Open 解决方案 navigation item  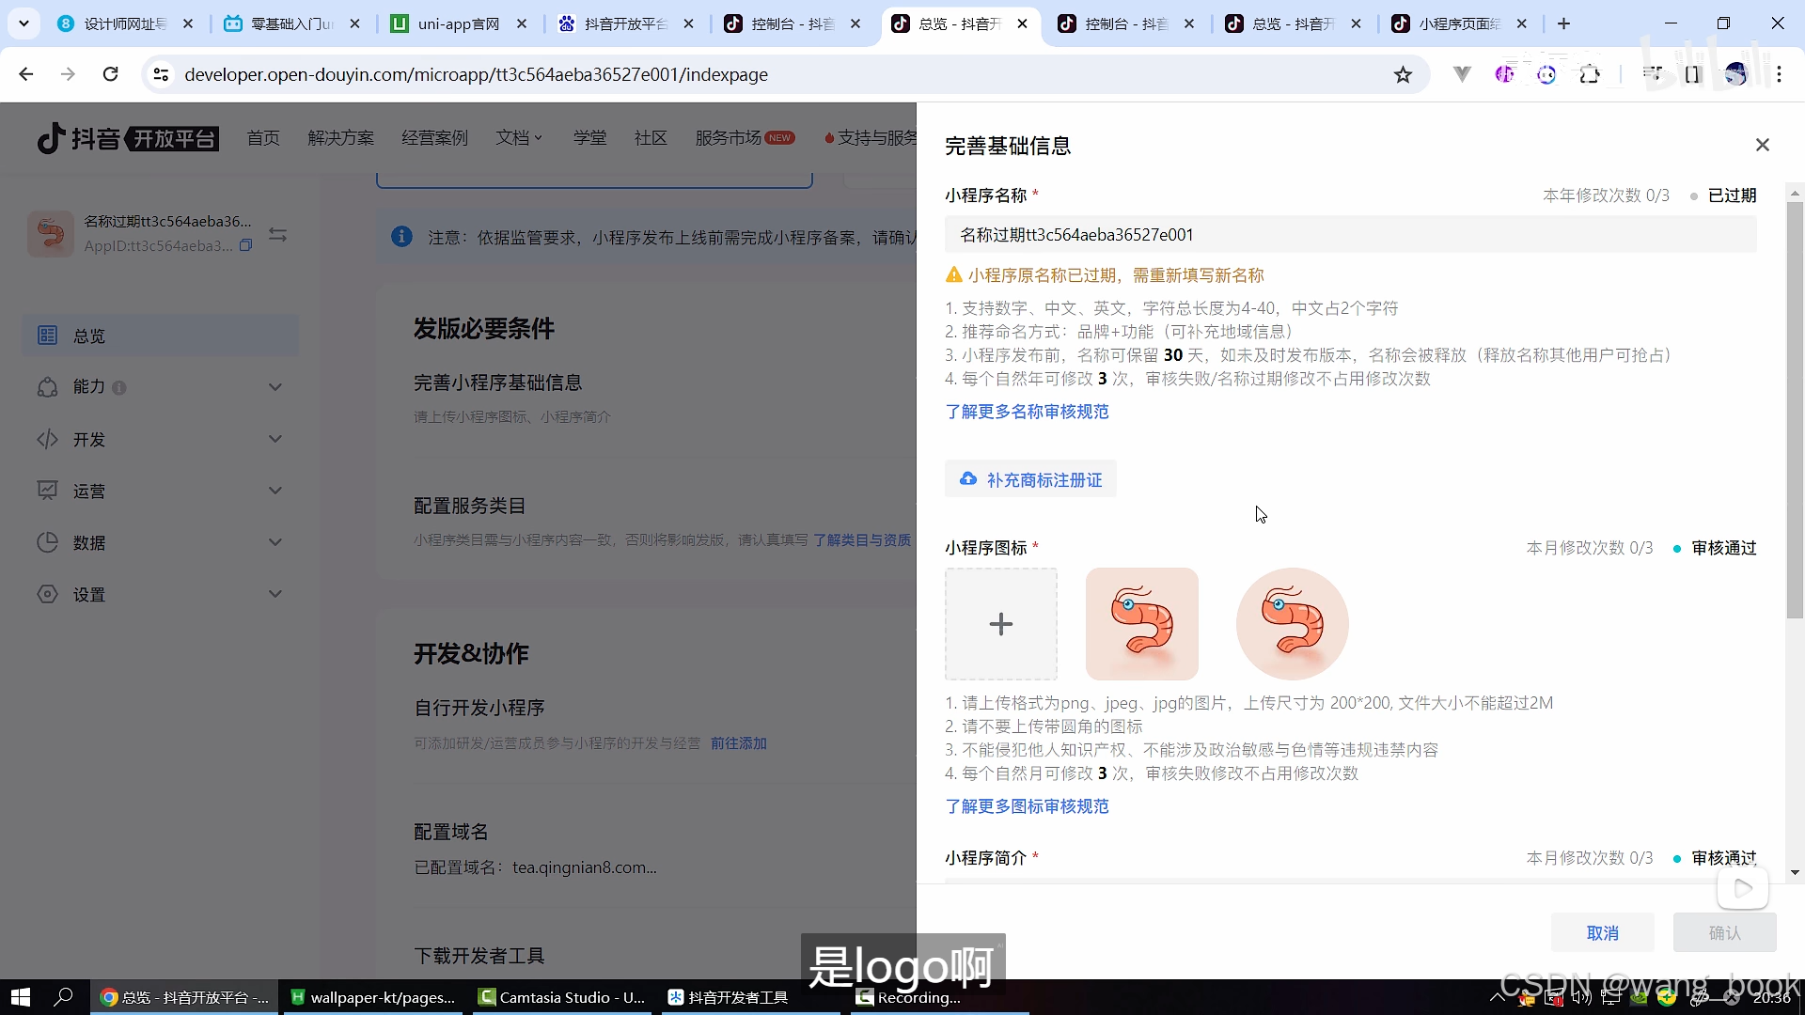[x=340, y=138]
